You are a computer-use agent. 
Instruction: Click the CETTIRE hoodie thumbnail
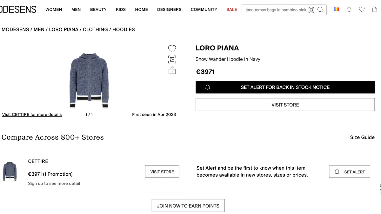coord(10,171)
